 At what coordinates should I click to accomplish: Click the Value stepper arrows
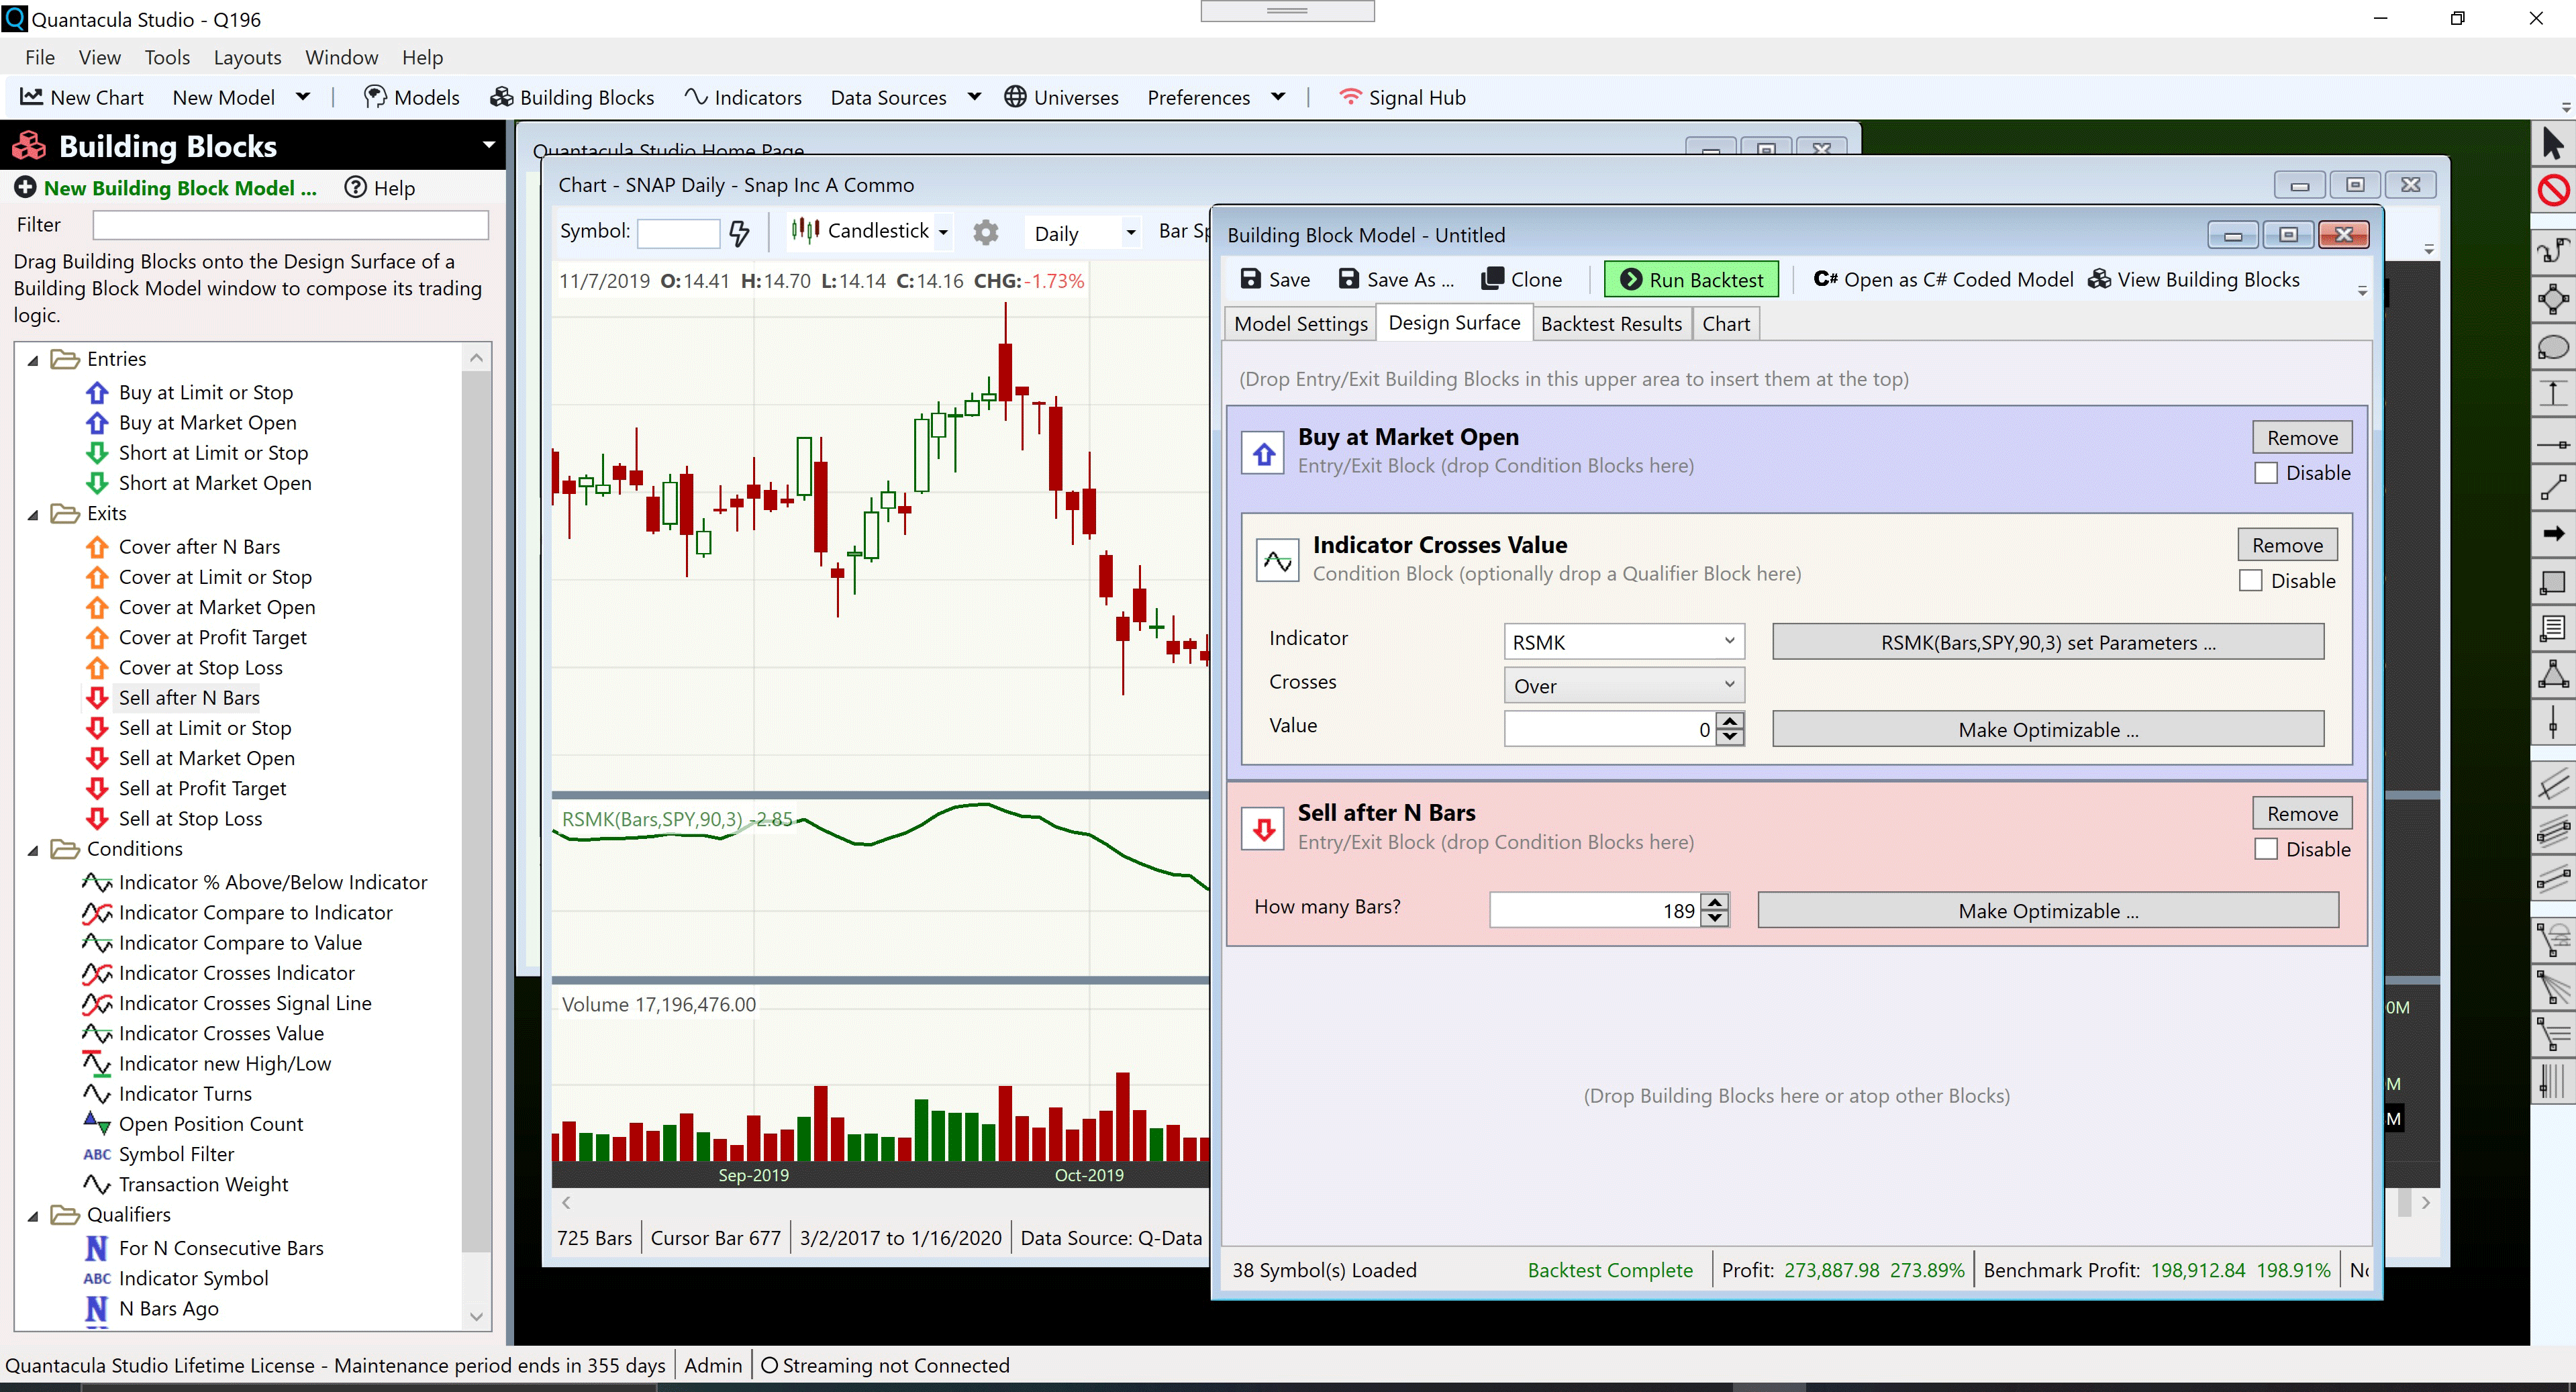coord(1730,729)
